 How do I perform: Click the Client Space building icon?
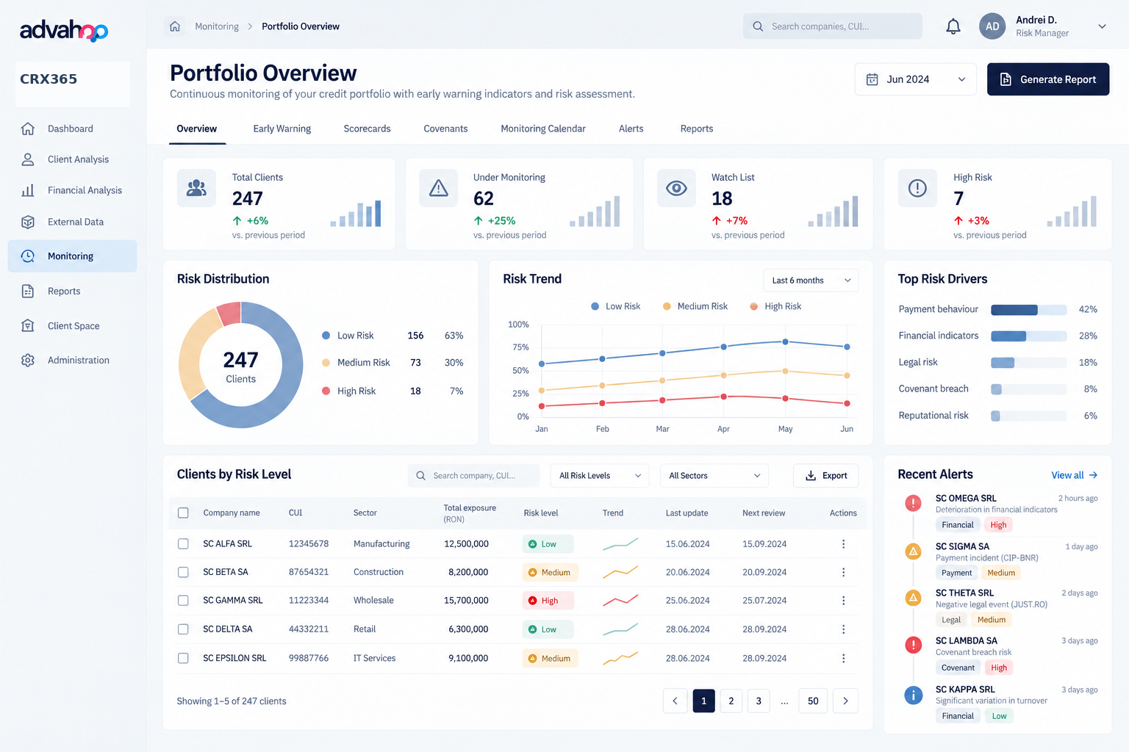click(28, 325)
